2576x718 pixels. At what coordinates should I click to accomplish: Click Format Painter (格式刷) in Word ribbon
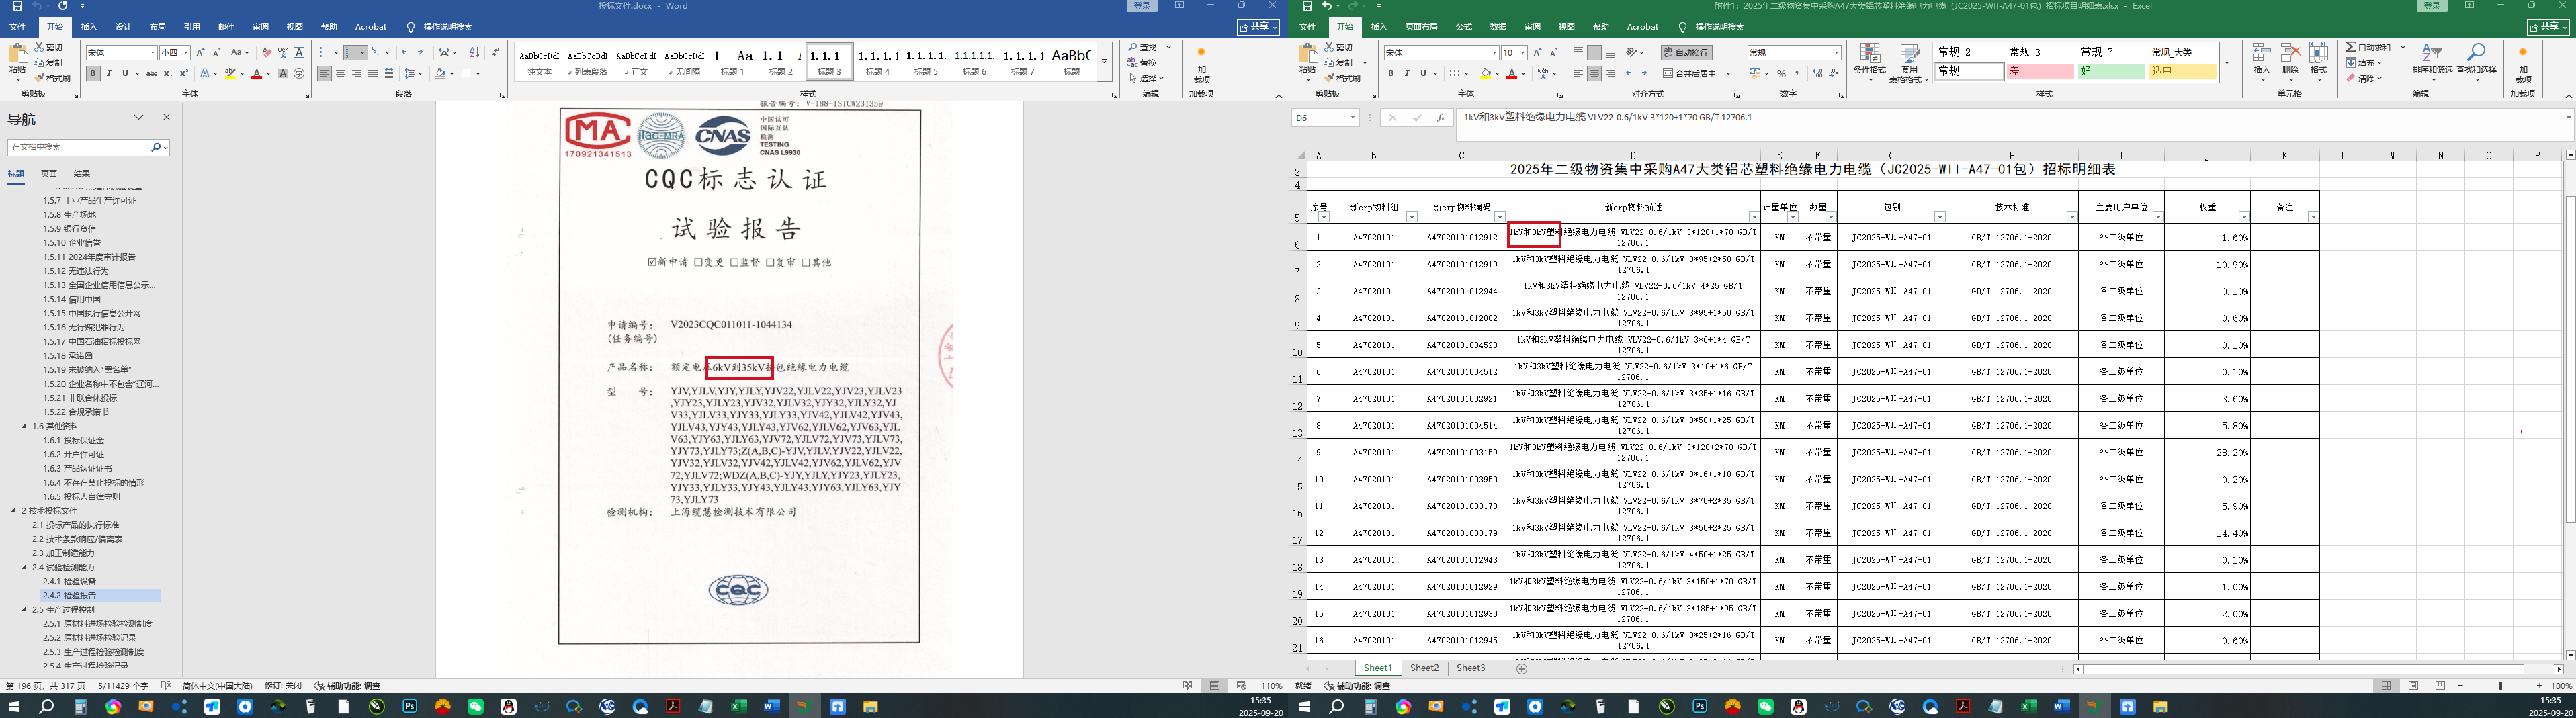click(x=53, y=78)
